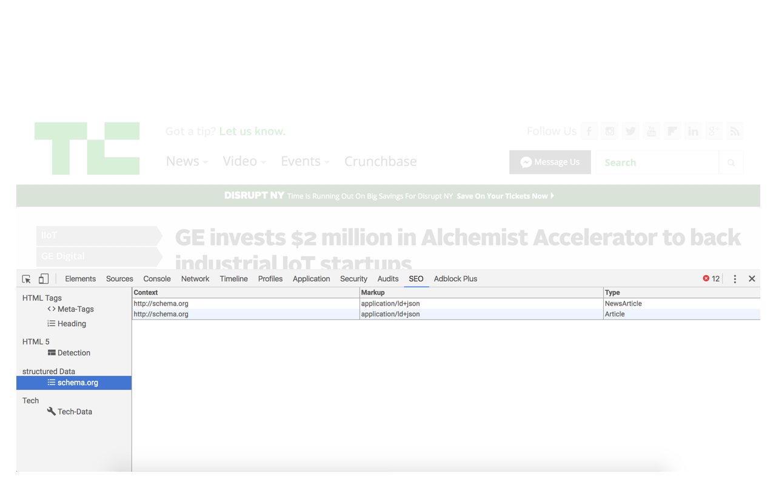Image resolution: width=776 pixels, height=485 pixels.
Task: Select Heading in the sidebar
Action: pos(67,324)
